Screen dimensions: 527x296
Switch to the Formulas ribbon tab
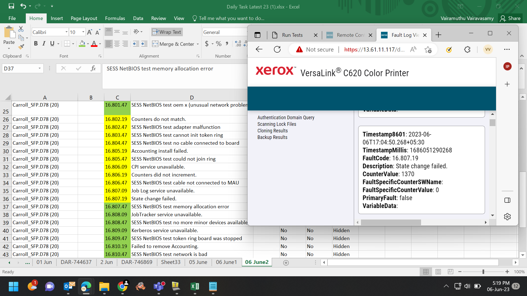click(x=115, y=18)
